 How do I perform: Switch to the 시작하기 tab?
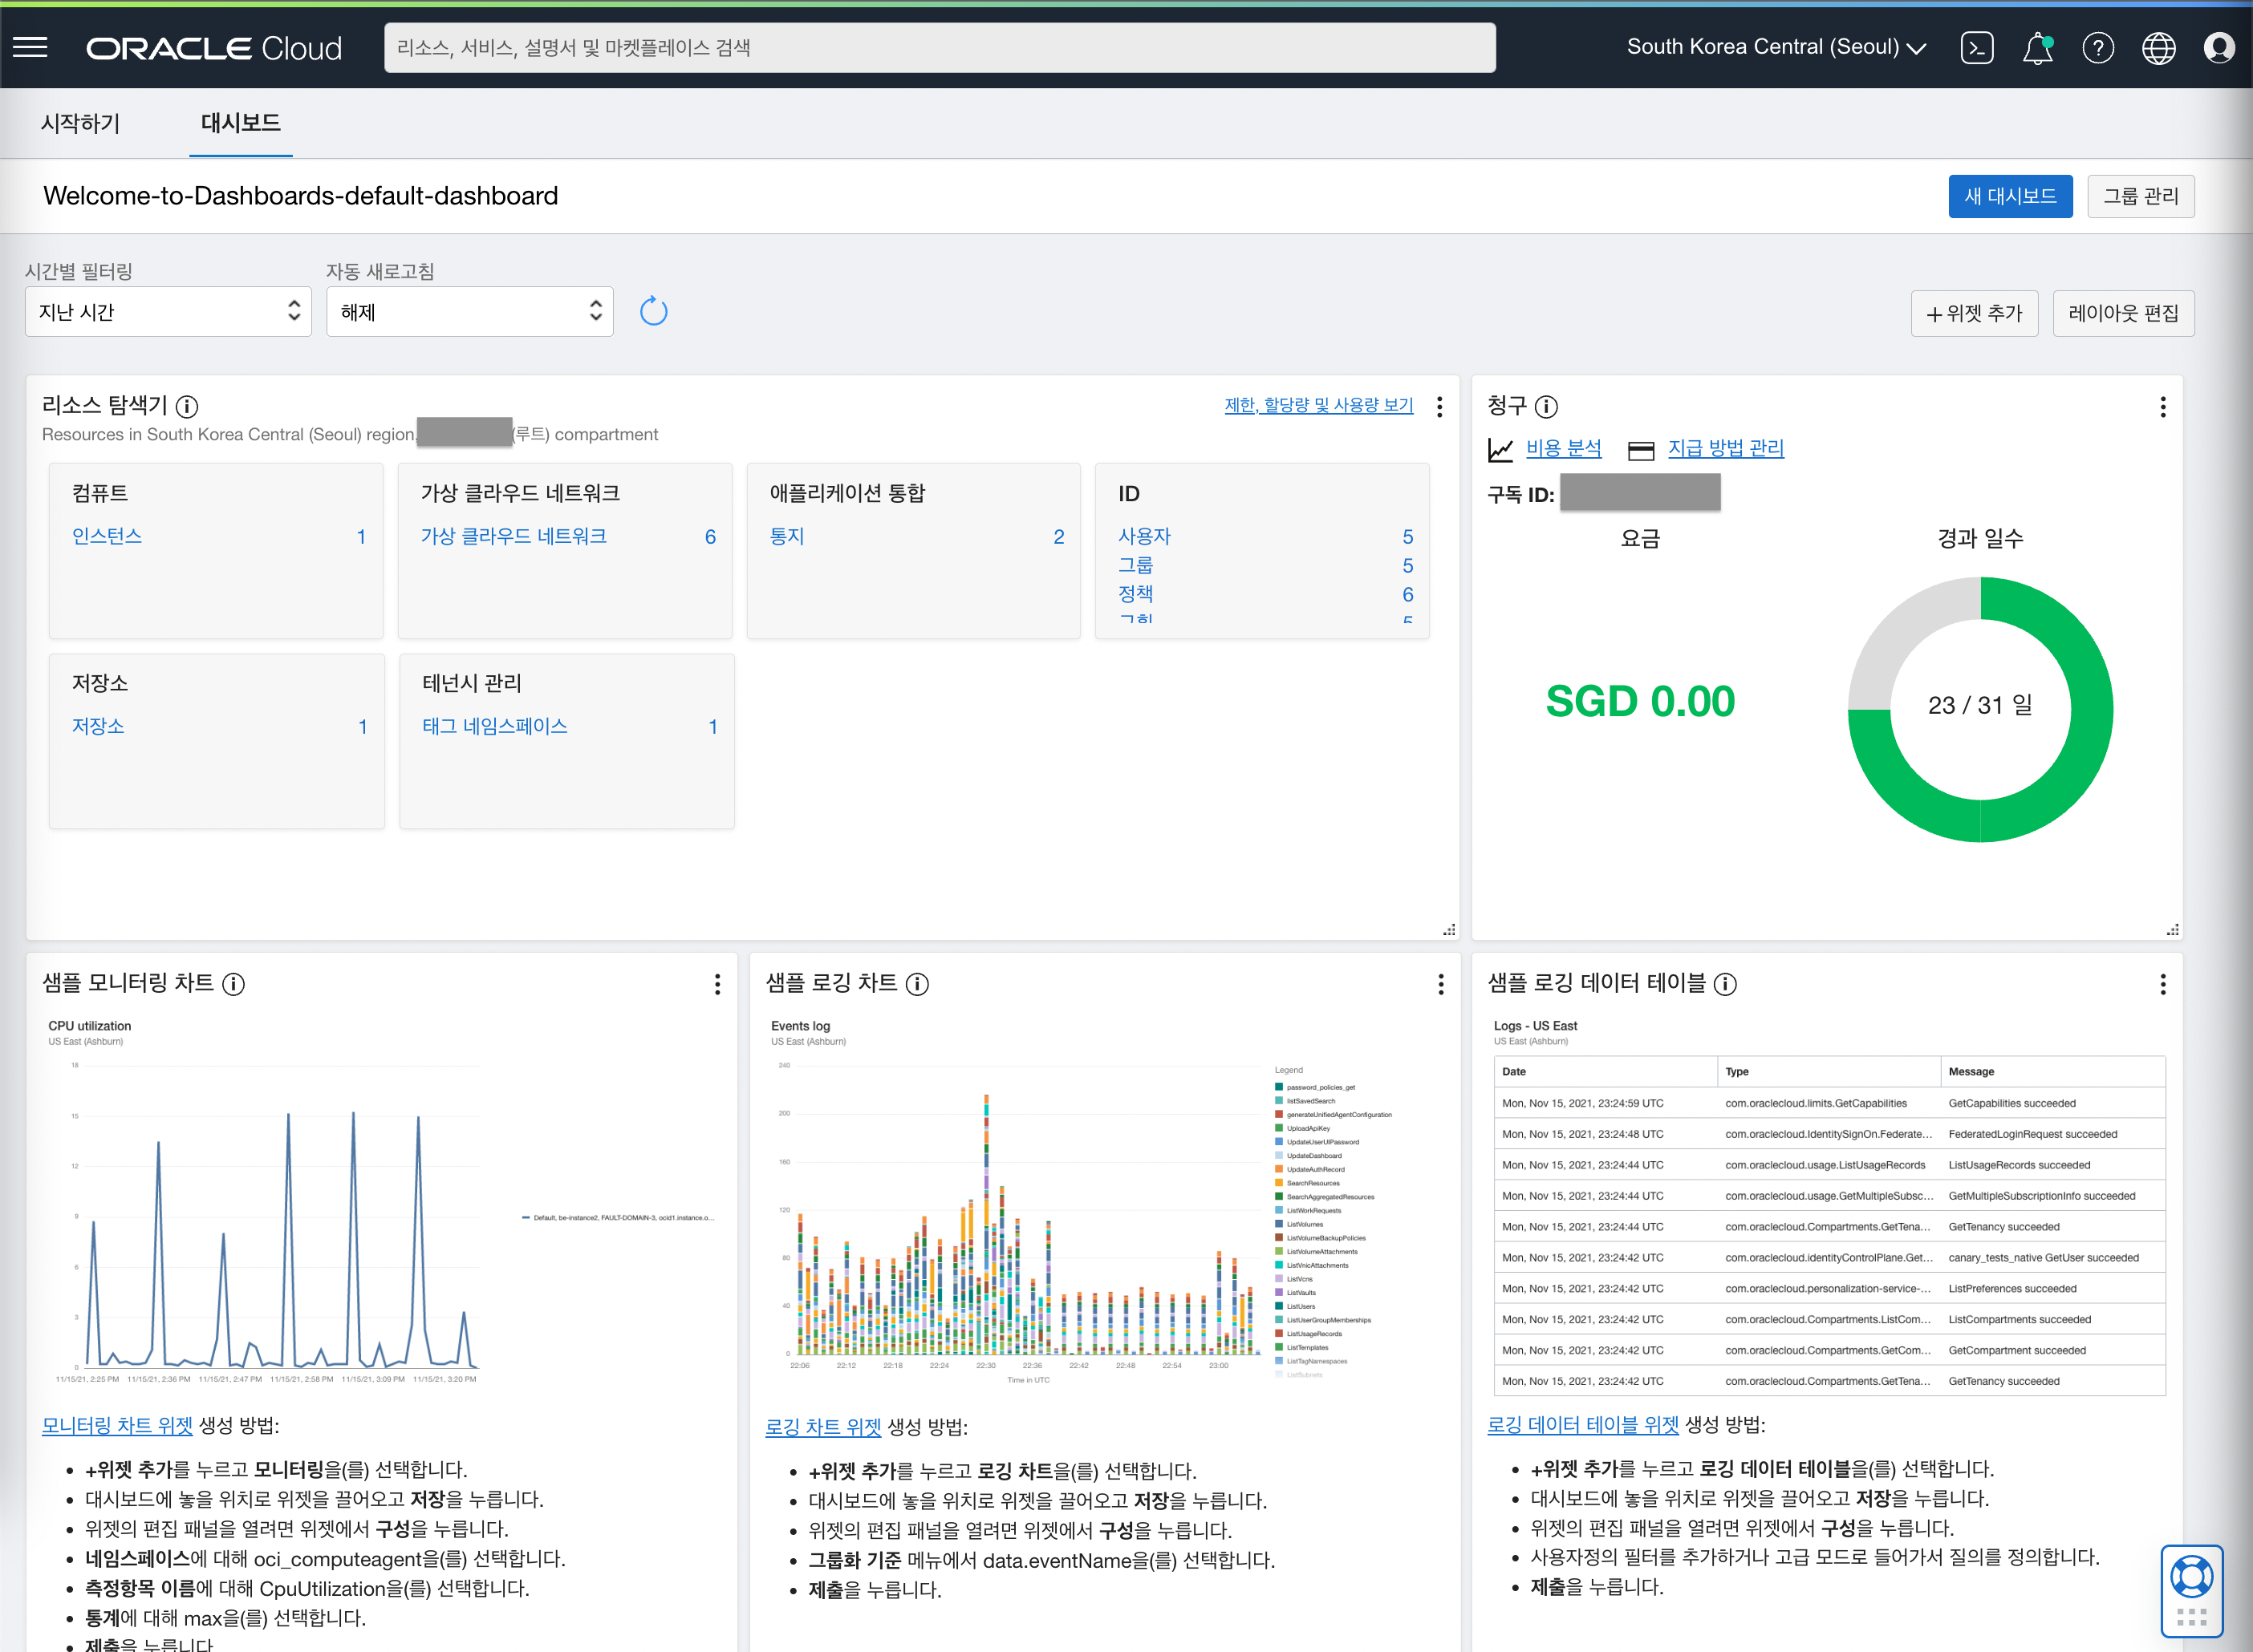coord(80,124)
